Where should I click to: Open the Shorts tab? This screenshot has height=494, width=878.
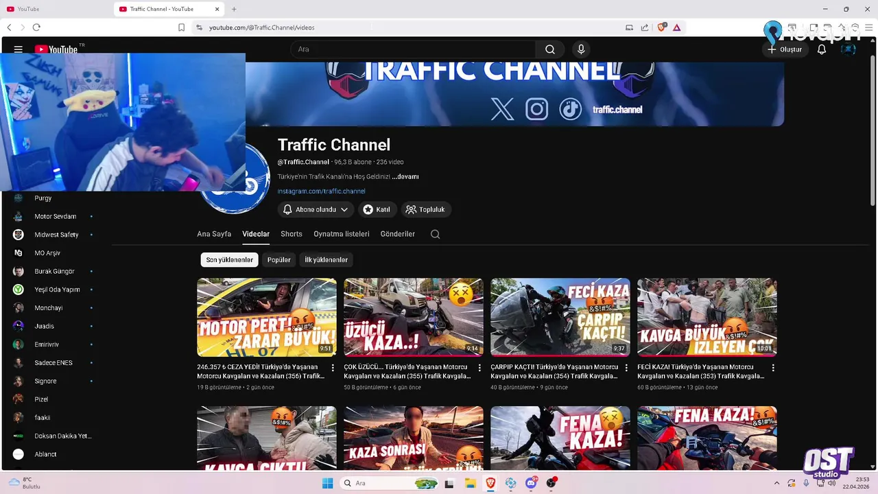click(292, 234)
